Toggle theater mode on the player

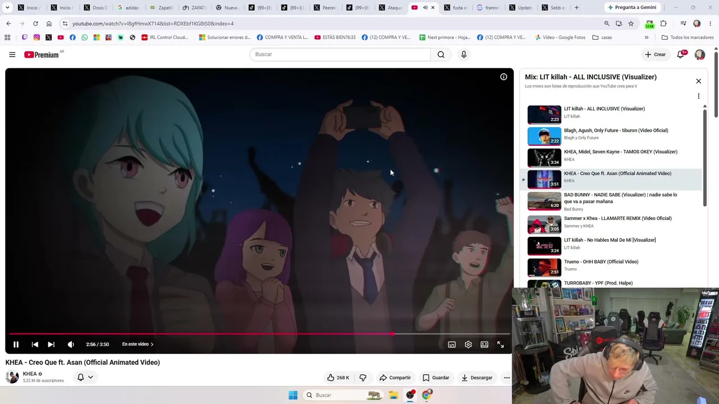click(484, 345)
